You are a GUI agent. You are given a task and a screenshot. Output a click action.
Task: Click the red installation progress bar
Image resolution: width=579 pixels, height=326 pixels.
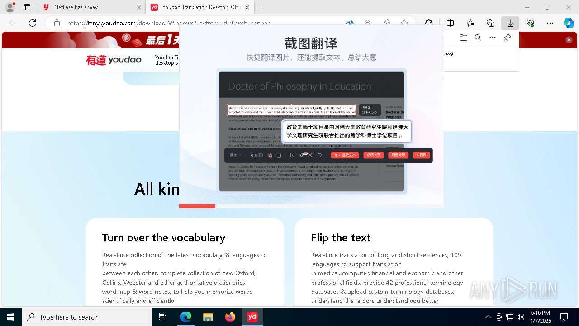(x=197, y=206)
